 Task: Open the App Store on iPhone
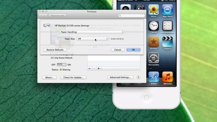167,9
